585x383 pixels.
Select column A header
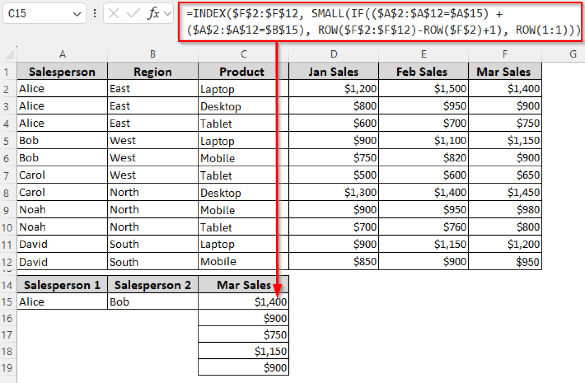pos(62,54)
